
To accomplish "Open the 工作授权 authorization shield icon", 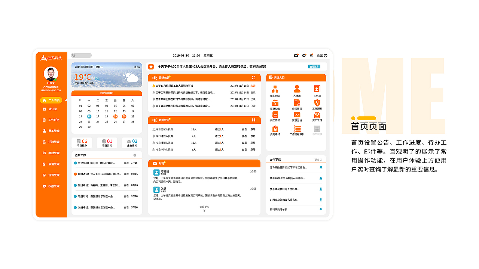I will (x=317, y=103).
